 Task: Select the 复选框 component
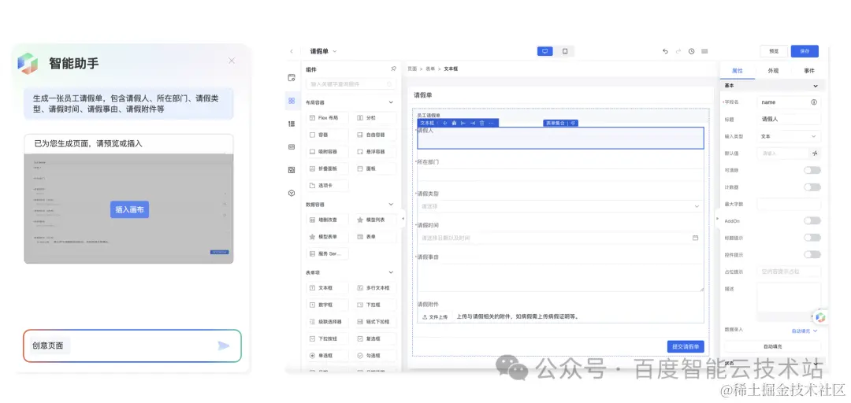coord(375,338)
